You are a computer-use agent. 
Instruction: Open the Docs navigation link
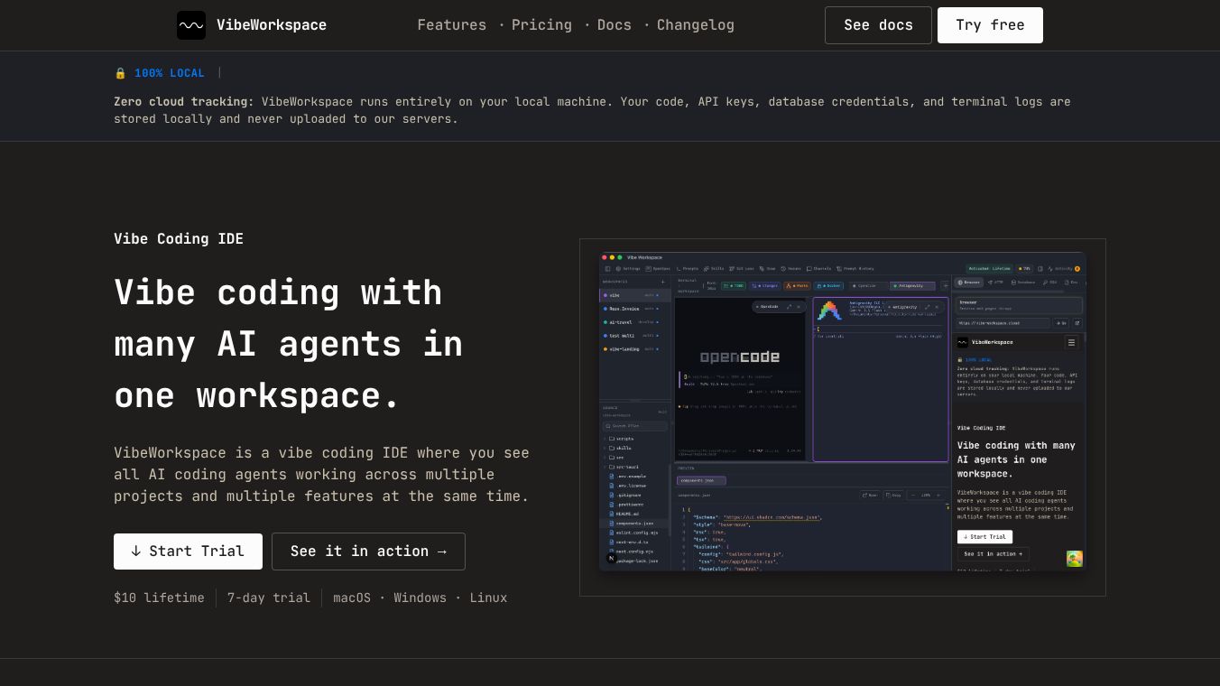click(615, 25)
